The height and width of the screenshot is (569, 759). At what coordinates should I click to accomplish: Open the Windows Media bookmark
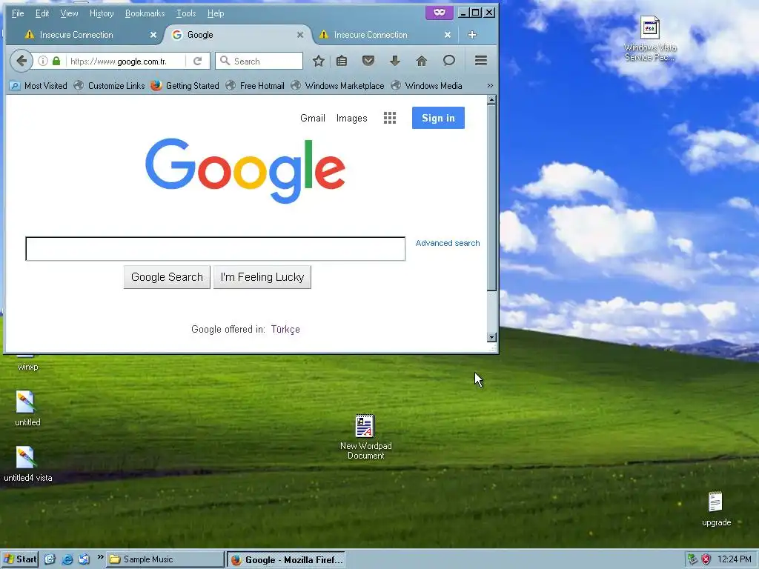pos(426,86)
